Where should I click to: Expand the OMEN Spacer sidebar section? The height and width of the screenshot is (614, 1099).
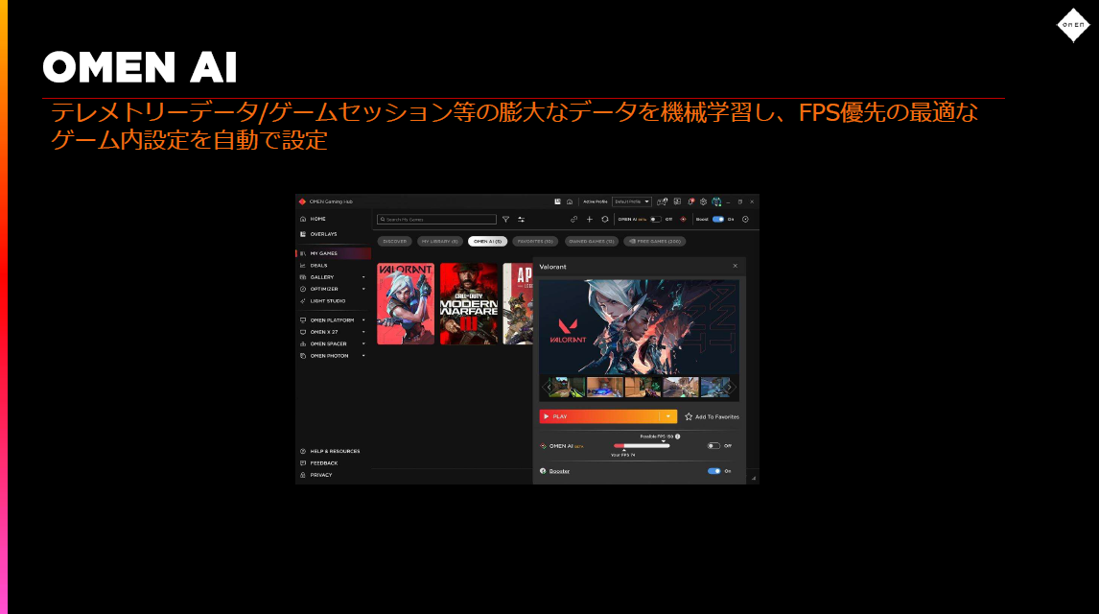point(363,344)
